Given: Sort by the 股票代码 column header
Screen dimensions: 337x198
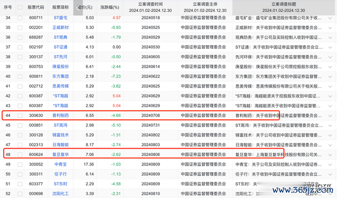Looking at the screenshot, I should 36,7.
